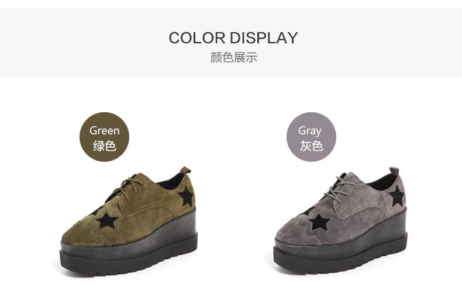Image resolution: width=462 pixels, height=292 pixels.
Task: Click the 灰色 label in the gray circle
Action: point(312,145)
